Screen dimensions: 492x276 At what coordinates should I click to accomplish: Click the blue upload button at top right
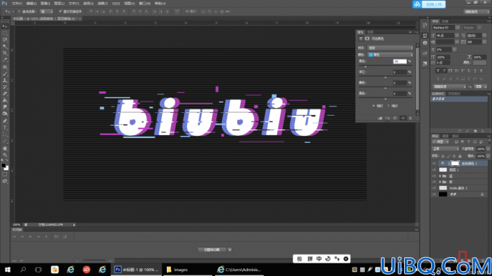coord(429,4)
